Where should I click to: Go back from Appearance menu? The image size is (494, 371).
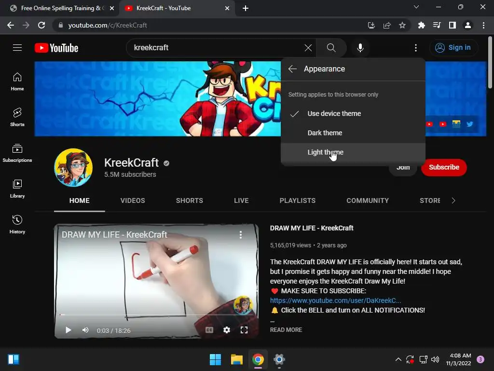point(292,69)
